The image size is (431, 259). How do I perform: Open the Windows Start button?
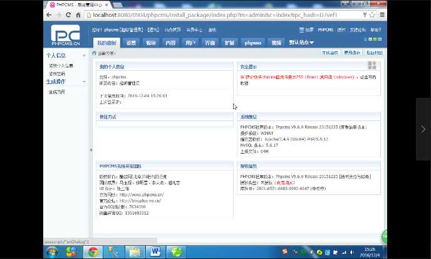pos(52,252)
